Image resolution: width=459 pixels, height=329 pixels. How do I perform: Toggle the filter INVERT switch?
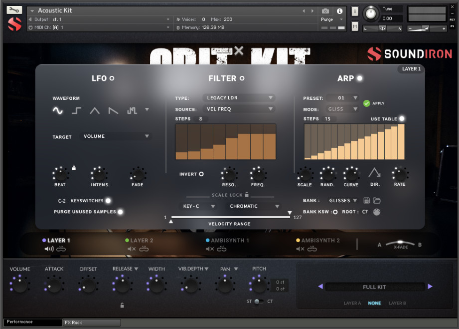(201, 174)
